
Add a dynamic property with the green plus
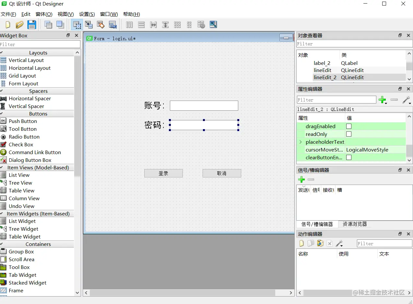coord(383,100)
